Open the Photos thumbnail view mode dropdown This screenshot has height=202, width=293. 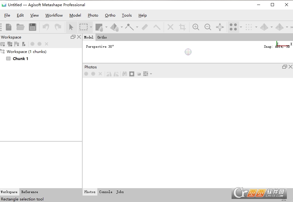click(151, 74)
